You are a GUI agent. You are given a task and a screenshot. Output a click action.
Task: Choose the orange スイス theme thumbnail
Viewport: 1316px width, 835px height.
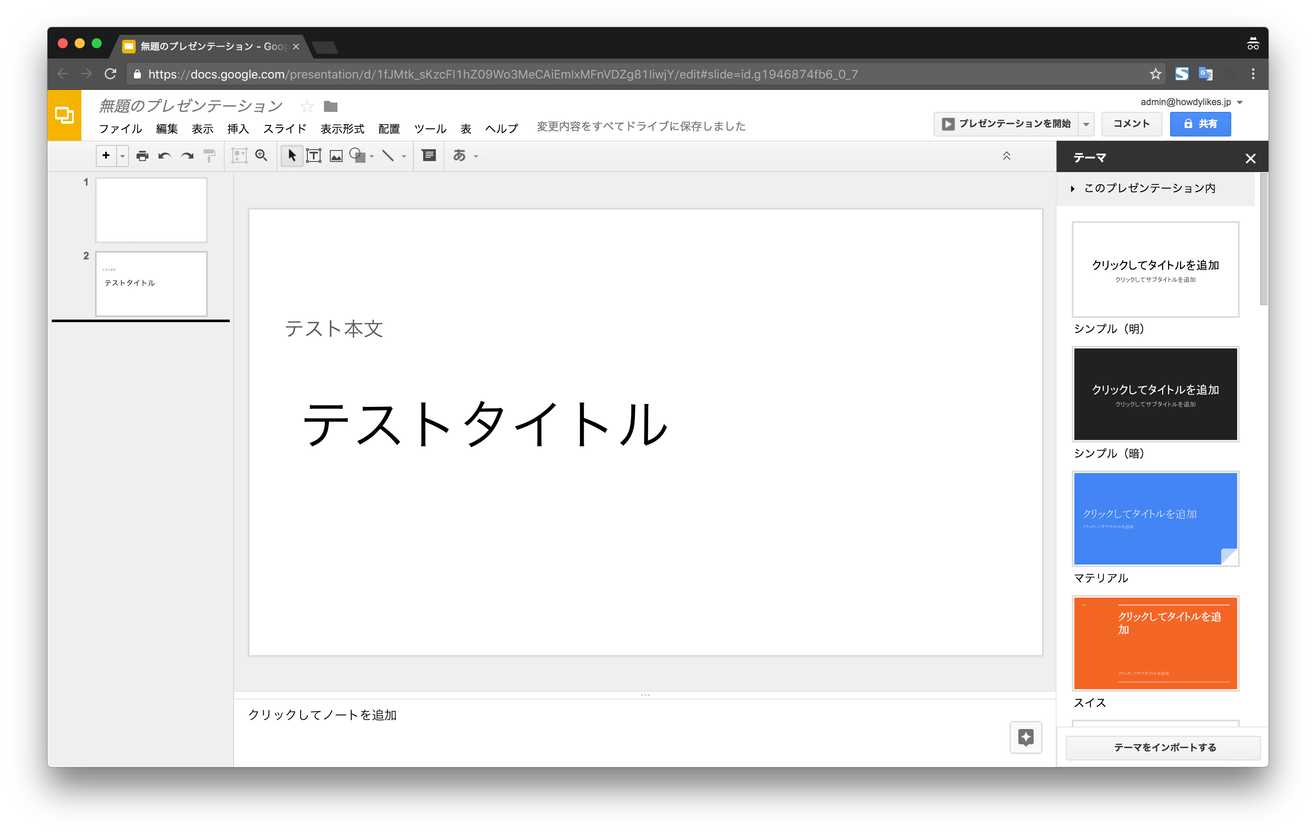[x=1155, y=643]
